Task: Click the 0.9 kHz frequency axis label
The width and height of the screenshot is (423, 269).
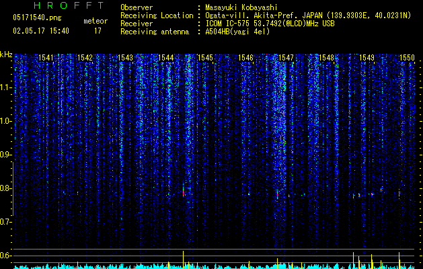Action: [5, 155]
